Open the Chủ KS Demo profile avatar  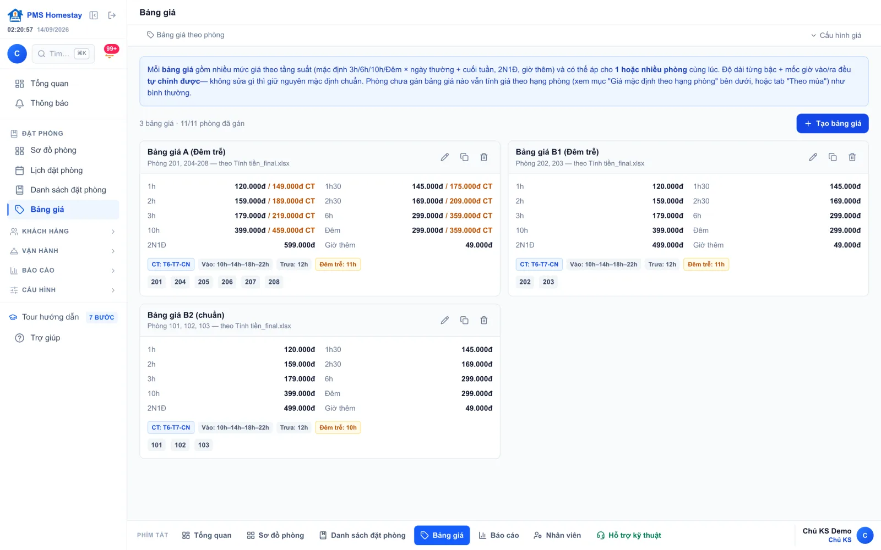(865, 535)
